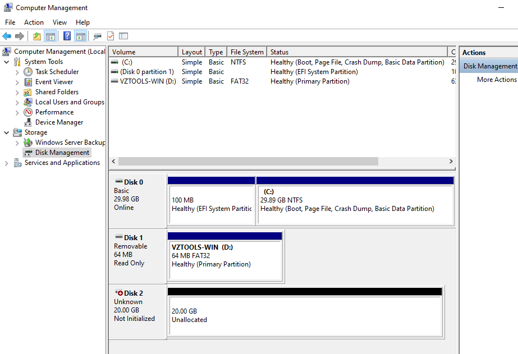Click the settings list toolbar icon
518x354 pixels.
click(123, 36)
